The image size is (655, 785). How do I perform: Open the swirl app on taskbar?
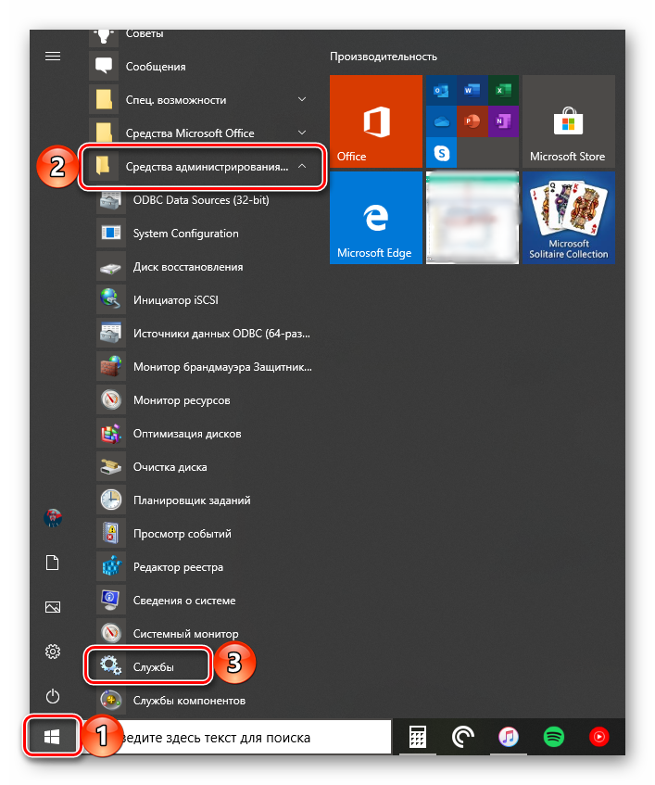463,737
